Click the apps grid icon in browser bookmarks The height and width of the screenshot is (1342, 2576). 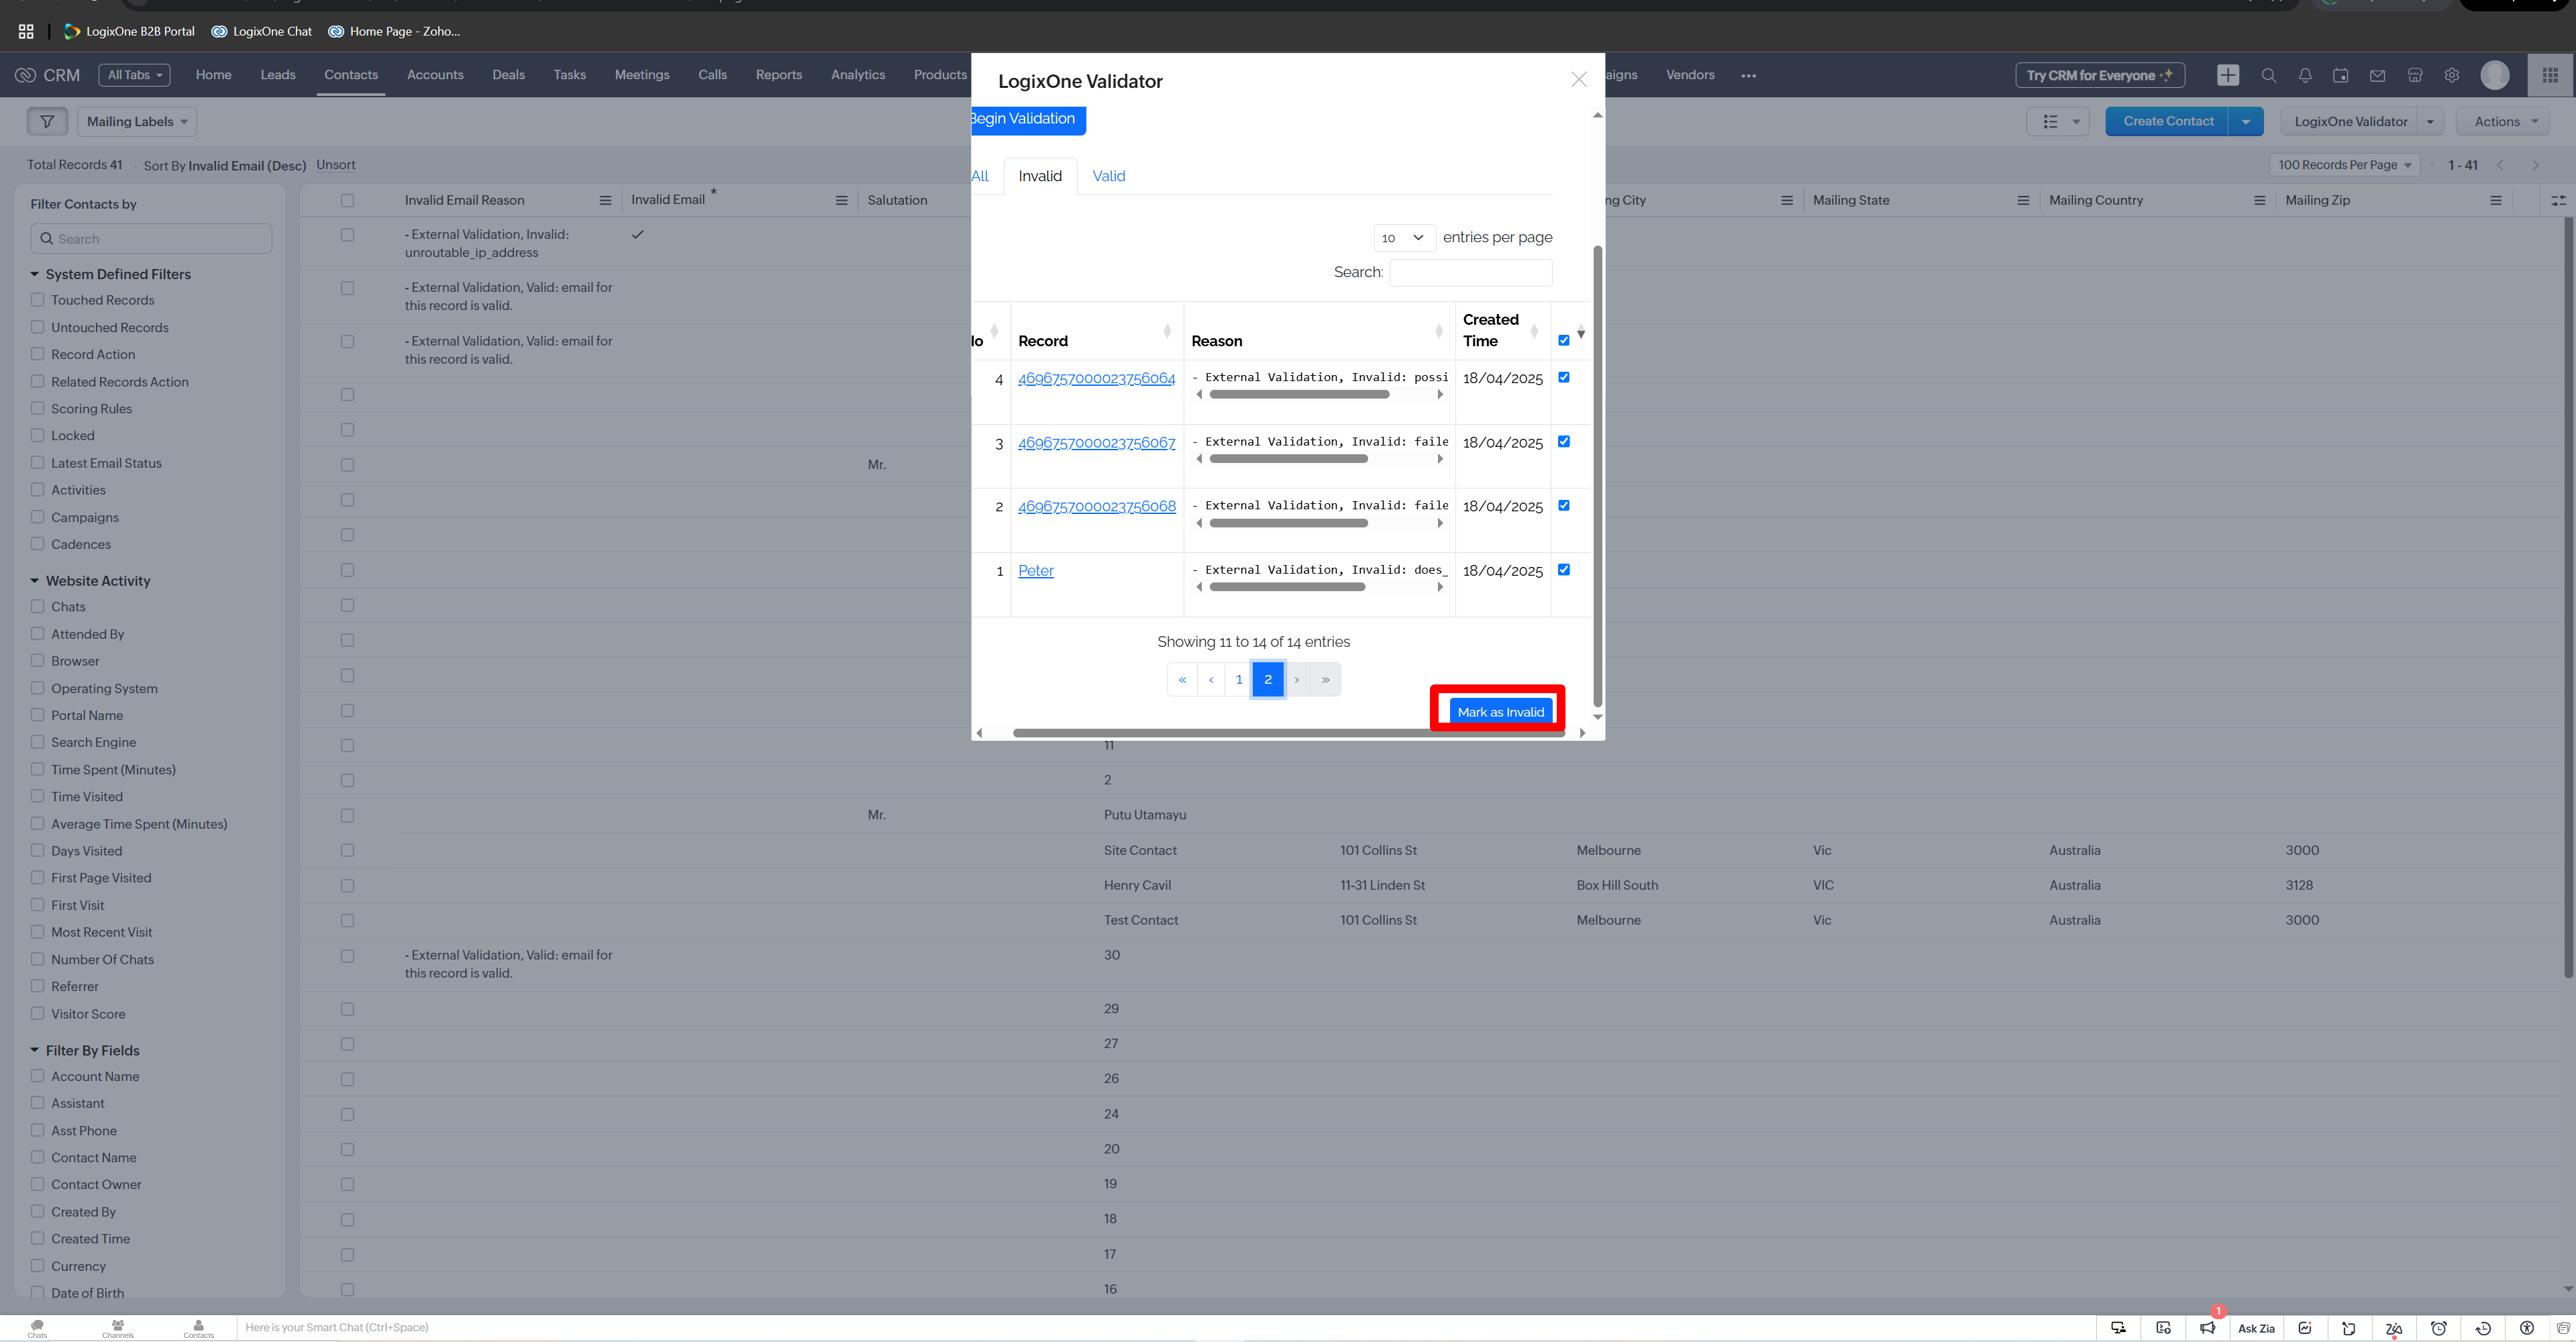[x=26, y=31]
